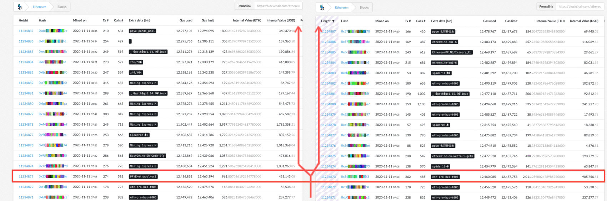Open hash starting 0x86 in right panel
Screen dimensions: 607x201
pos(355,94)
